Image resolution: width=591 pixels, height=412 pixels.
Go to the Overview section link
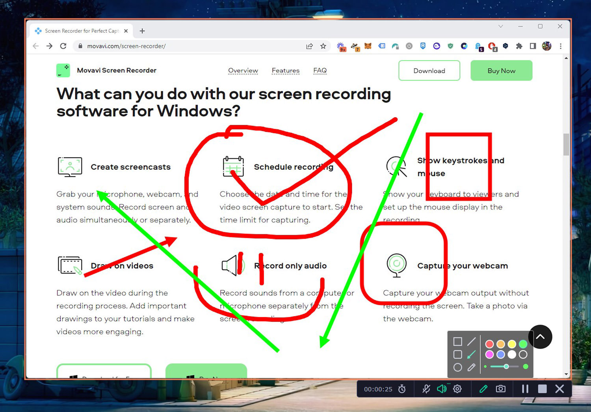click(x=243, y=71)
